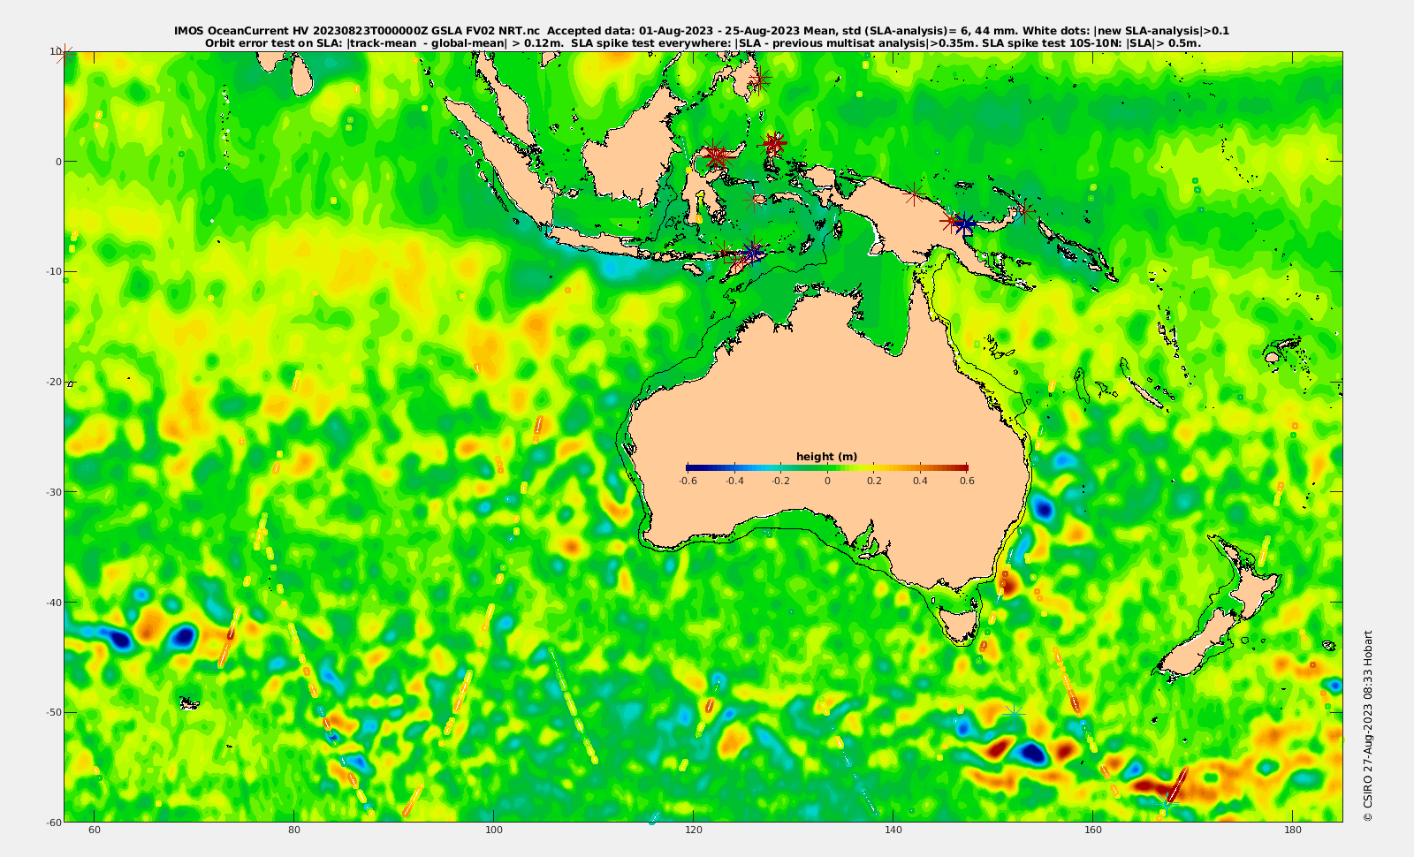Click latitude axis label 10

point(55,51)
